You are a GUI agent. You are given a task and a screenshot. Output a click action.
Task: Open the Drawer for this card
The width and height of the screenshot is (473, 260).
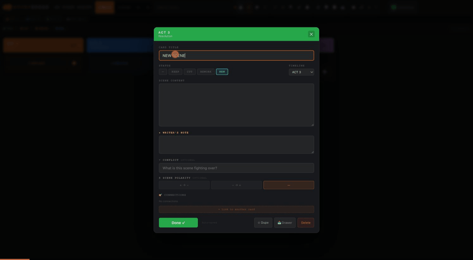(x=285, y=223)
